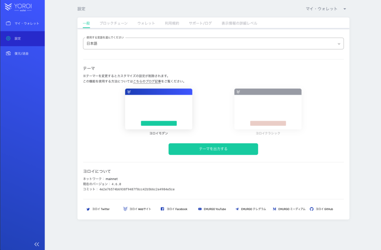Open マイ・ウォレット dropdown at top right

(x=326, y=9)
